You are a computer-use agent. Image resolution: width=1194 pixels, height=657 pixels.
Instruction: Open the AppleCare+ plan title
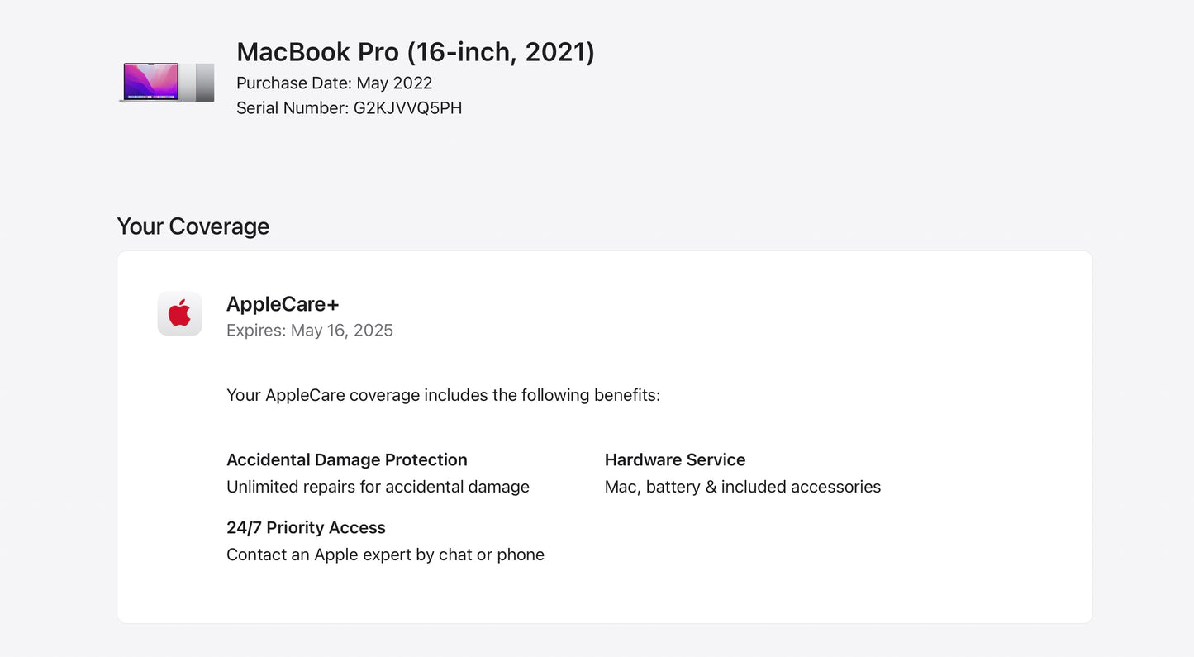283,304
